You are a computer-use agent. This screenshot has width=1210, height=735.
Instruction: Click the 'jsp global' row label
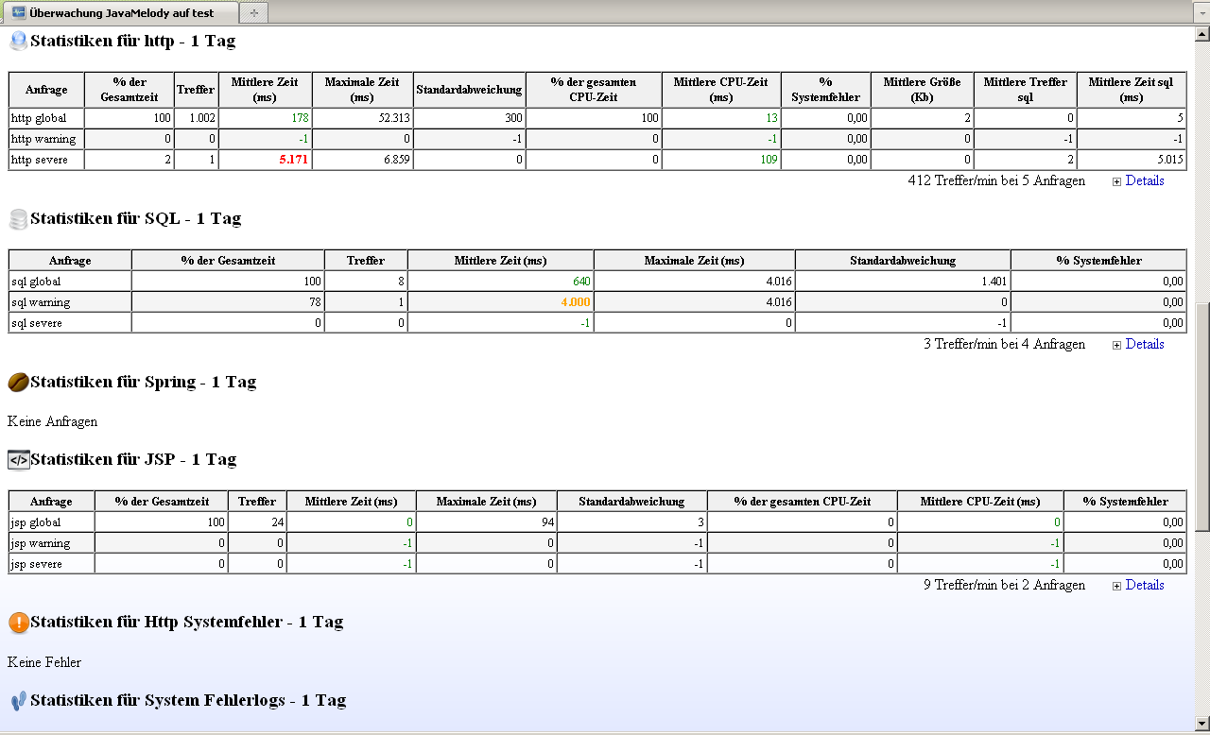click(x=34, y=522)
